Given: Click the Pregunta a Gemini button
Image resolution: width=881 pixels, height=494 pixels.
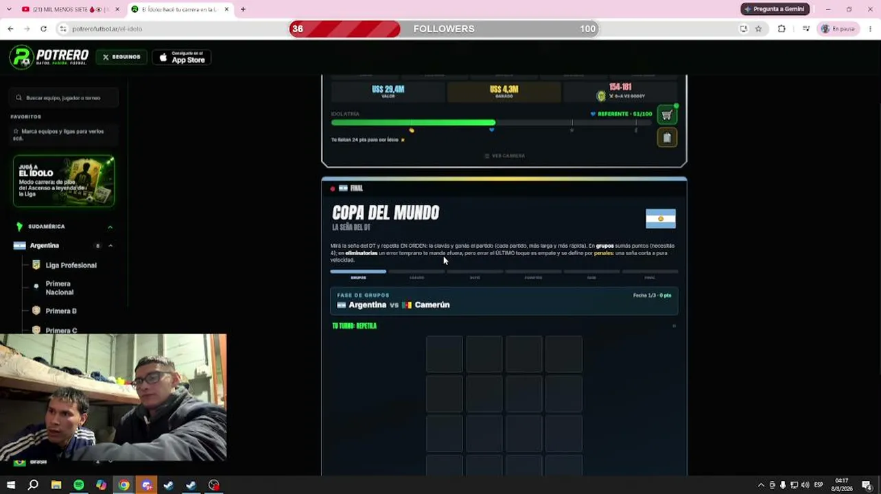Looking at the screenshot, I should point(775,9).
